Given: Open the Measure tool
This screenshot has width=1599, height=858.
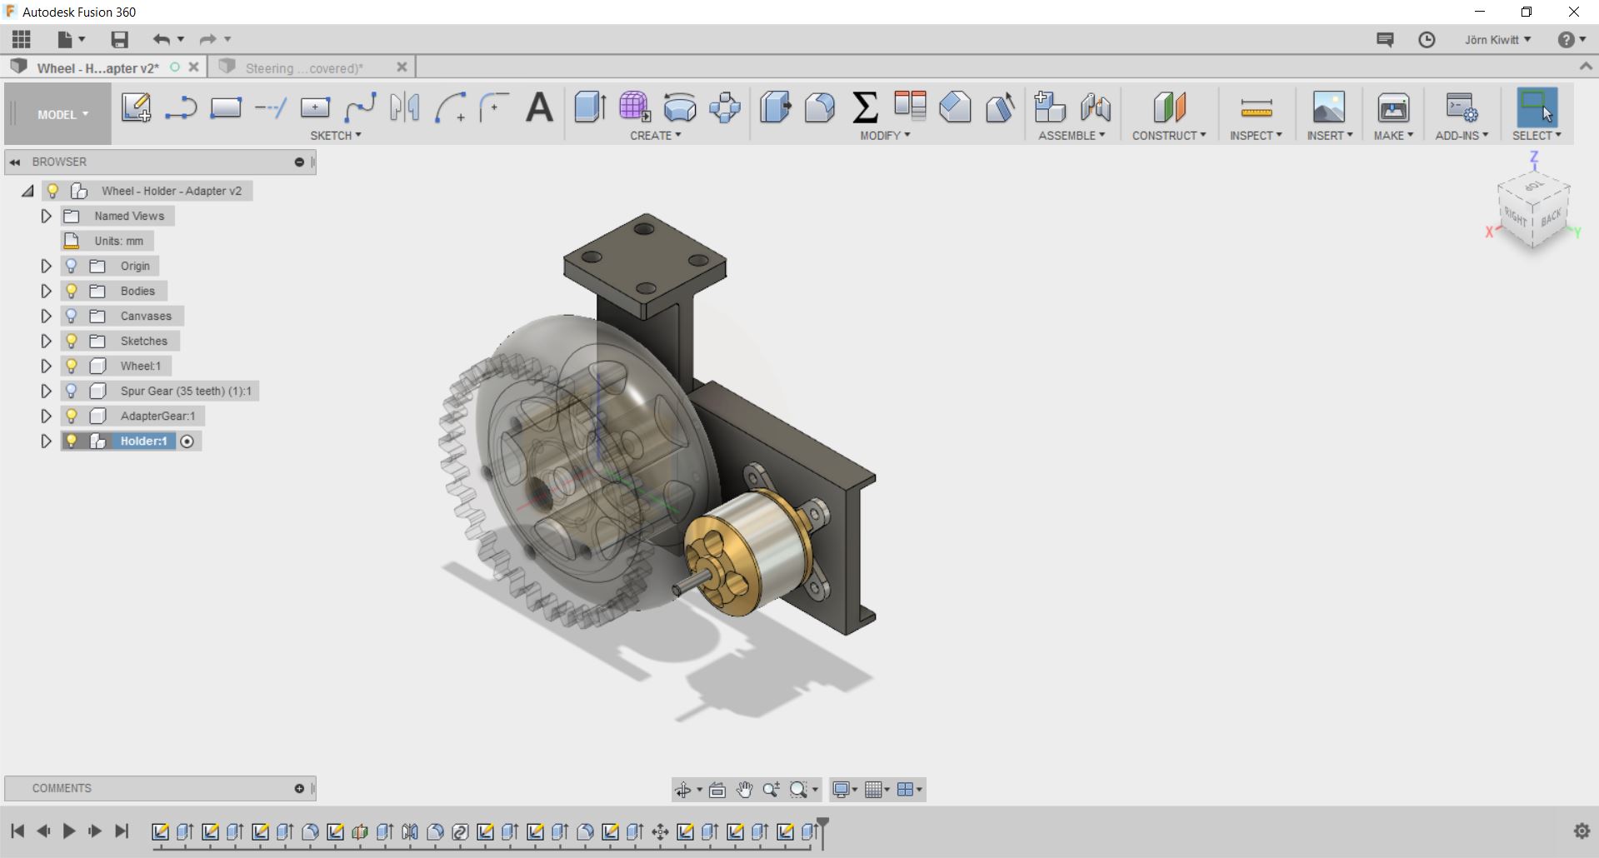Looking at the screenshot, I should 1256,107.
